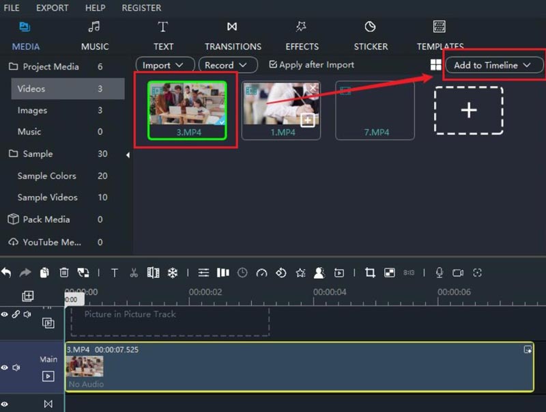Click the 8:13 aspect ratio icon

pyautogui.click(x=409, y=273)
